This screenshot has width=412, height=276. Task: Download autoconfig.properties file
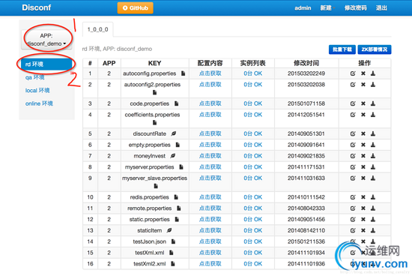point(373,73)
